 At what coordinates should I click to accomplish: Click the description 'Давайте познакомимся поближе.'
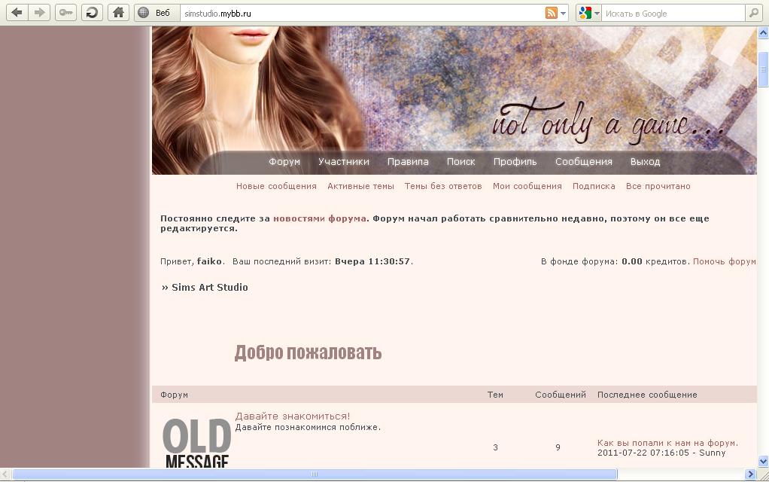coord(308,428)
